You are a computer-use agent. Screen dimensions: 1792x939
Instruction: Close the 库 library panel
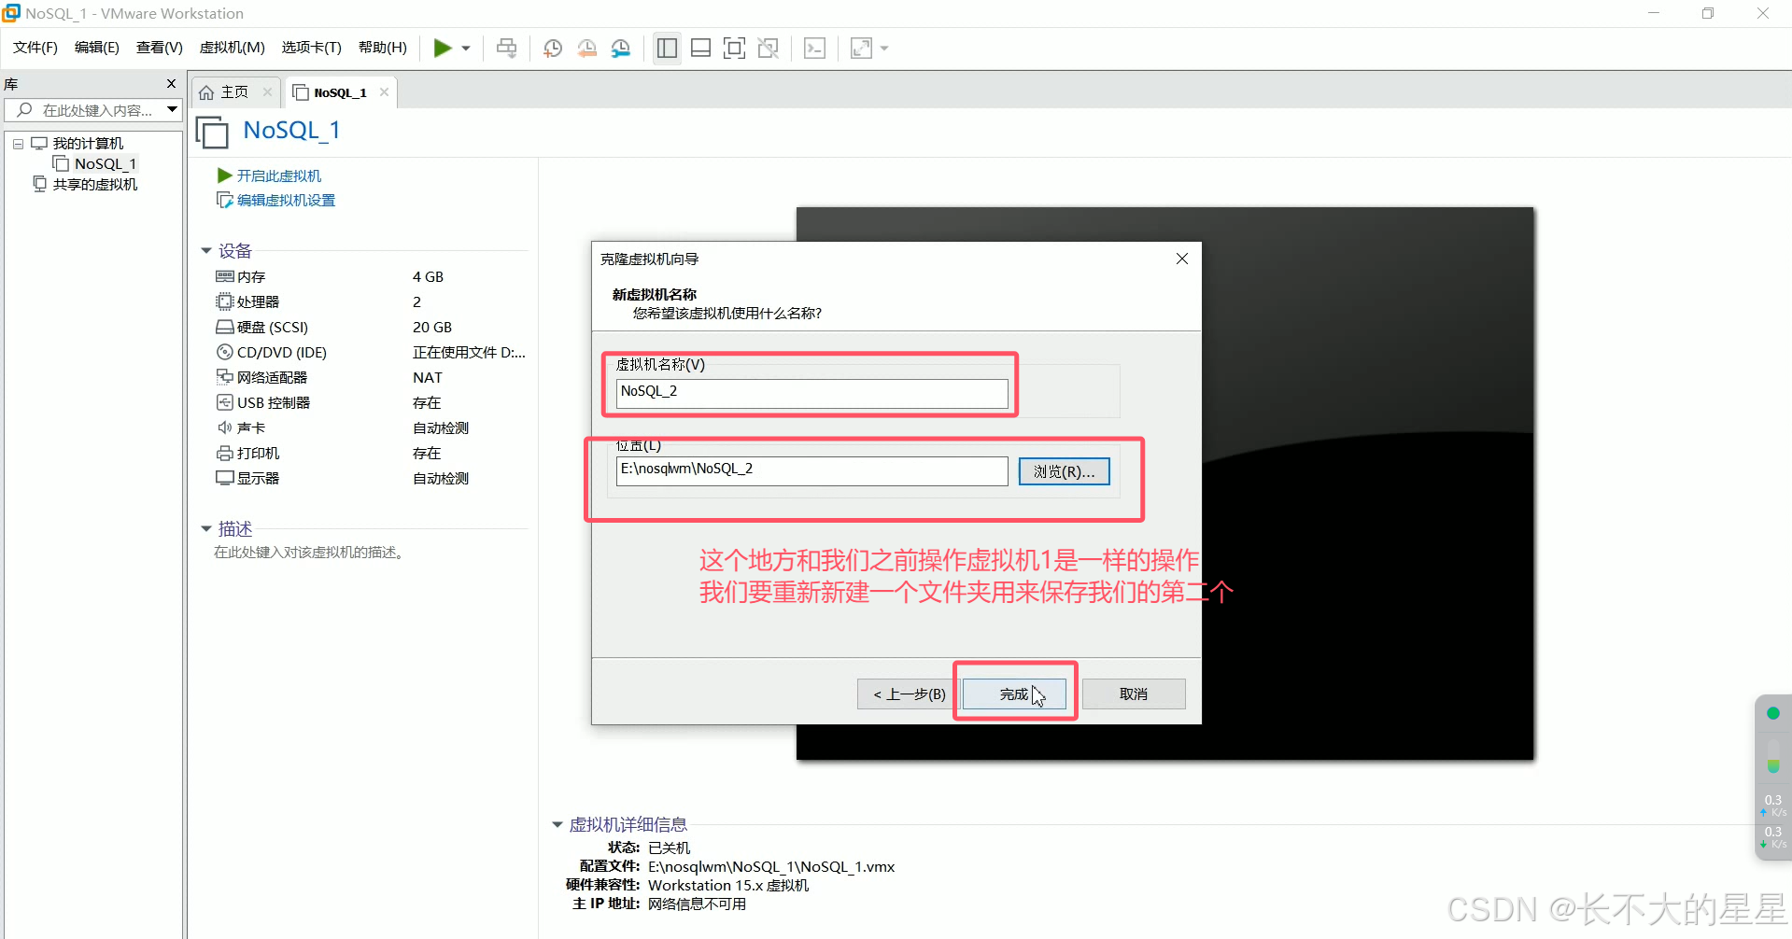pos(171,84)
